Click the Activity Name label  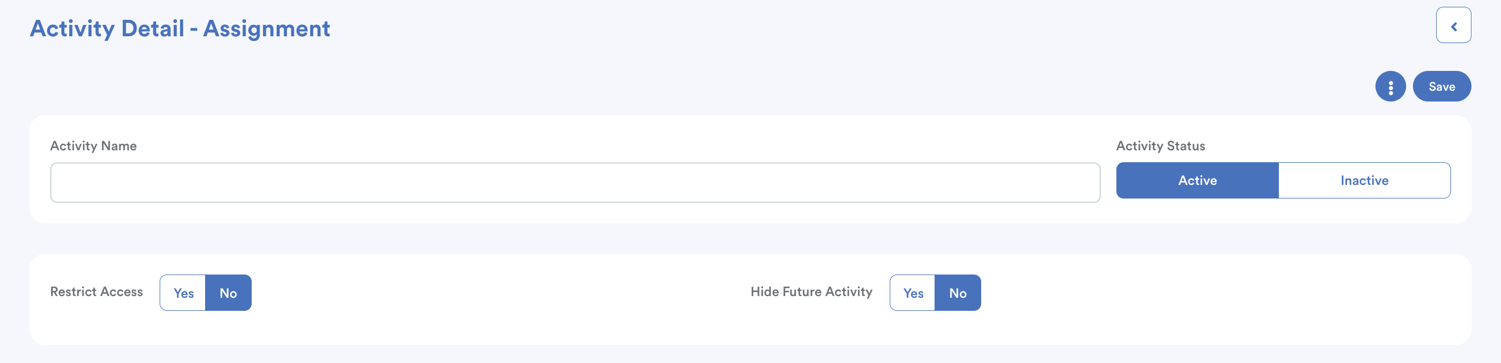tap(93, 146)
